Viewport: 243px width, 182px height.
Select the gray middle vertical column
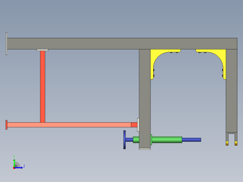point(145,99)
